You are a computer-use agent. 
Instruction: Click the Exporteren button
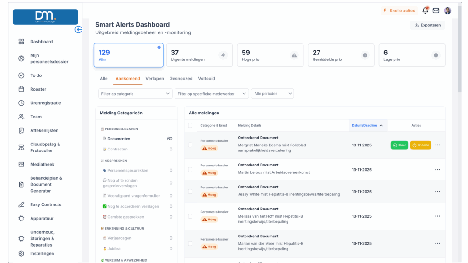coord(428,25)
